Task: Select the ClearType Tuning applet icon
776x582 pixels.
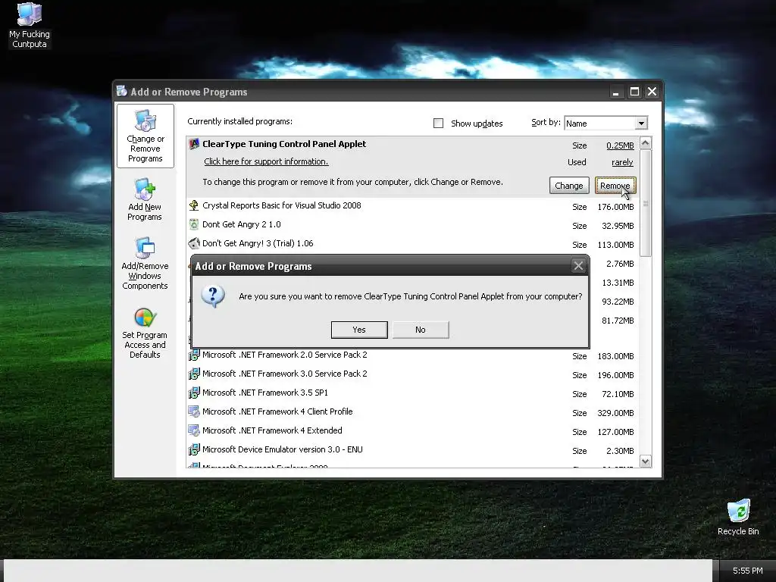Action: (x=194, y=144)
